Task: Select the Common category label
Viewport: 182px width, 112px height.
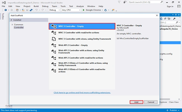Action: 18,25
